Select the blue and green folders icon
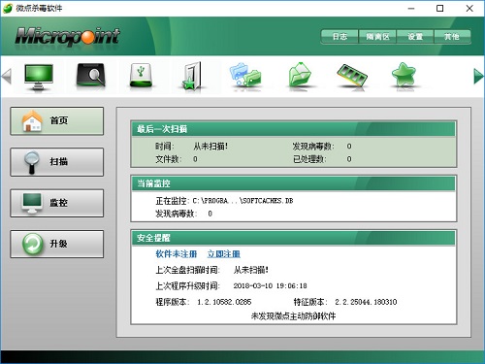485x364 pixels. 245,75
